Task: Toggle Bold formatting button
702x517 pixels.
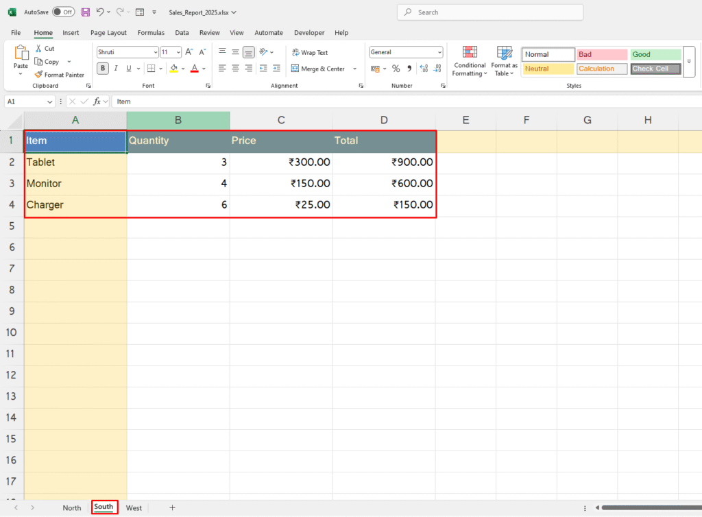Action: (x=102, y=68)
